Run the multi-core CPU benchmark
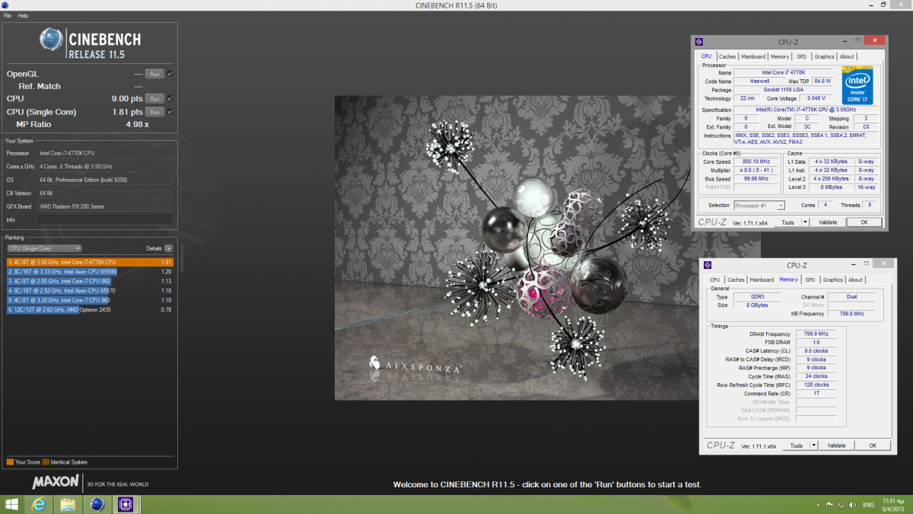The width and height of the screenshot is (913, 514). (154, 98)
